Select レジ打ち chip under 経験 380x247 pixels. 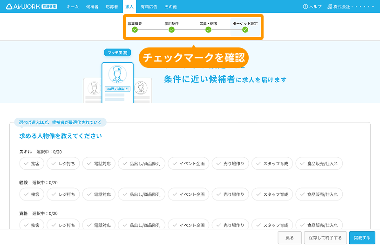63,194
